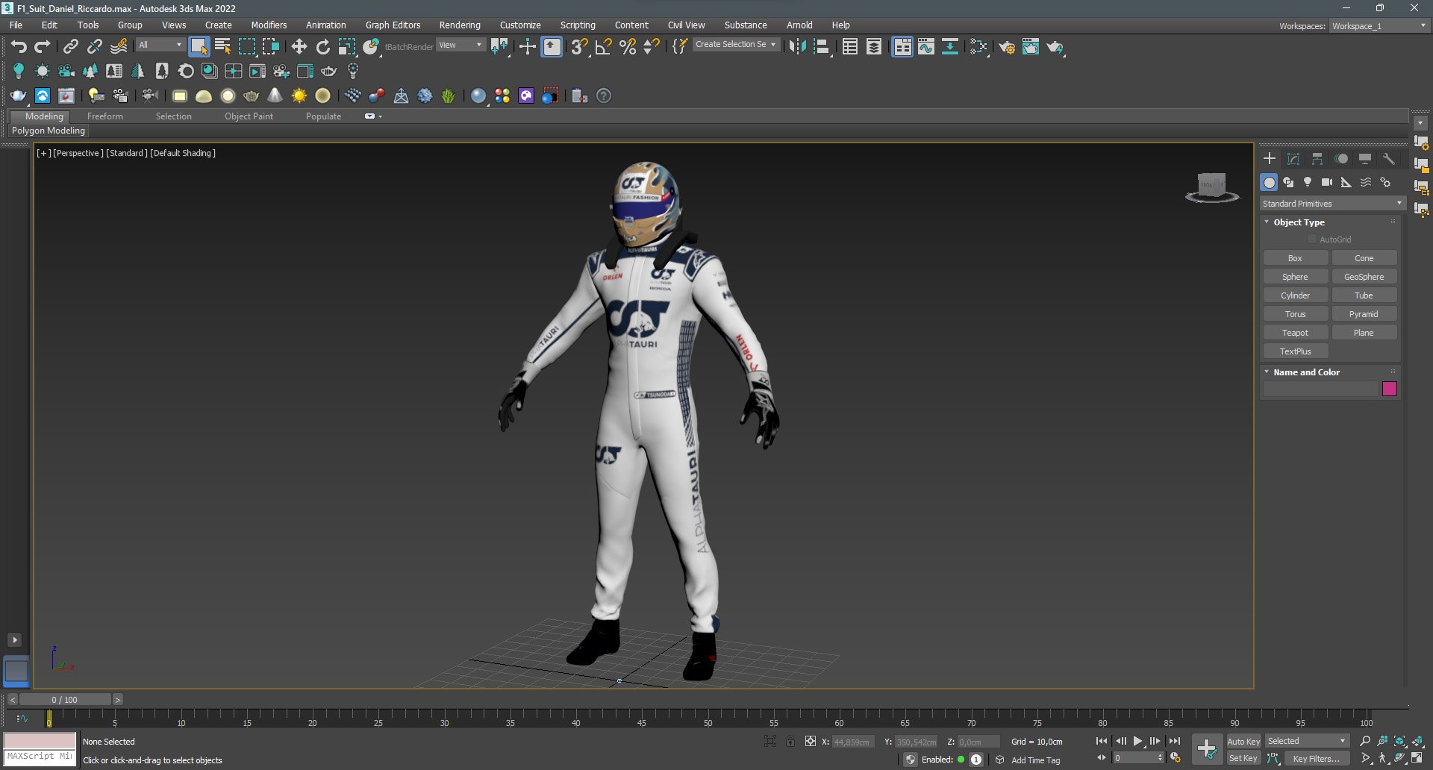
Task: Collapse the Object Type rollout
Action: 1267,222
